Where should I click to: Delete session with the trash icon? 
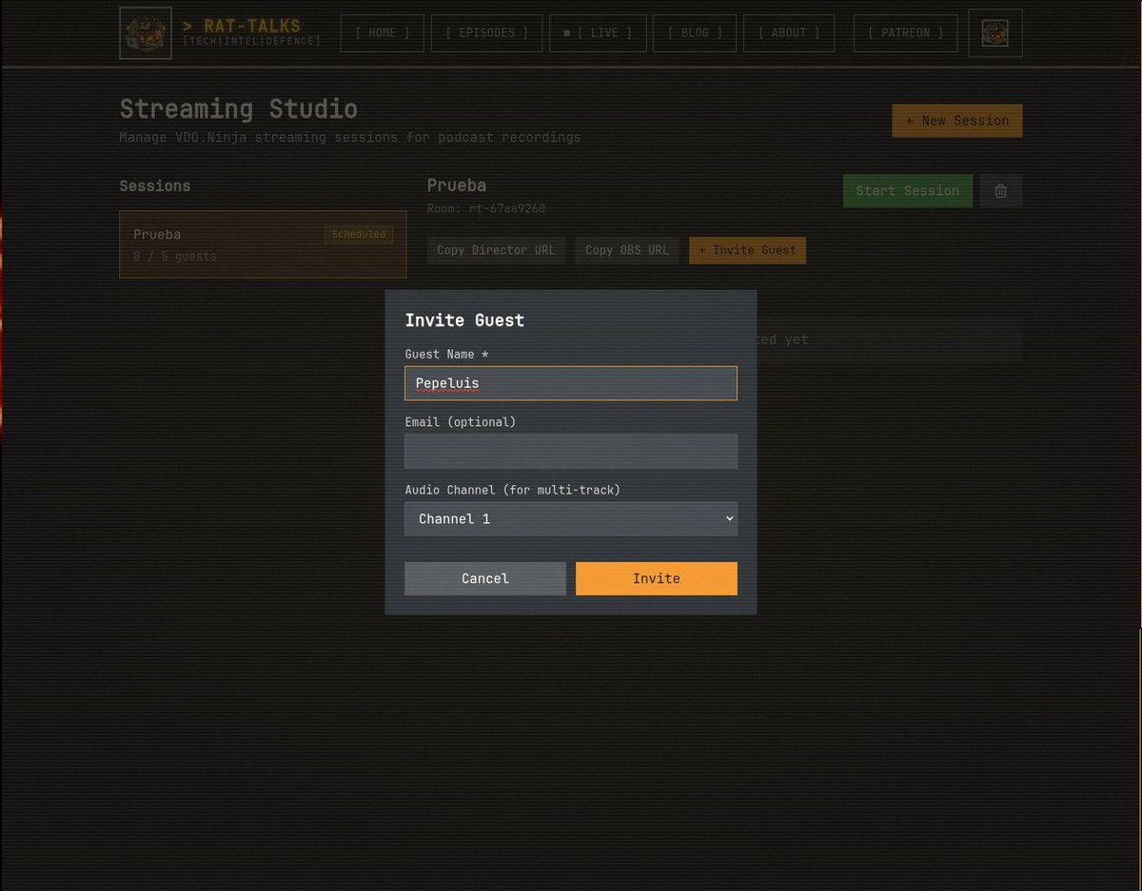coord(1001,191)
